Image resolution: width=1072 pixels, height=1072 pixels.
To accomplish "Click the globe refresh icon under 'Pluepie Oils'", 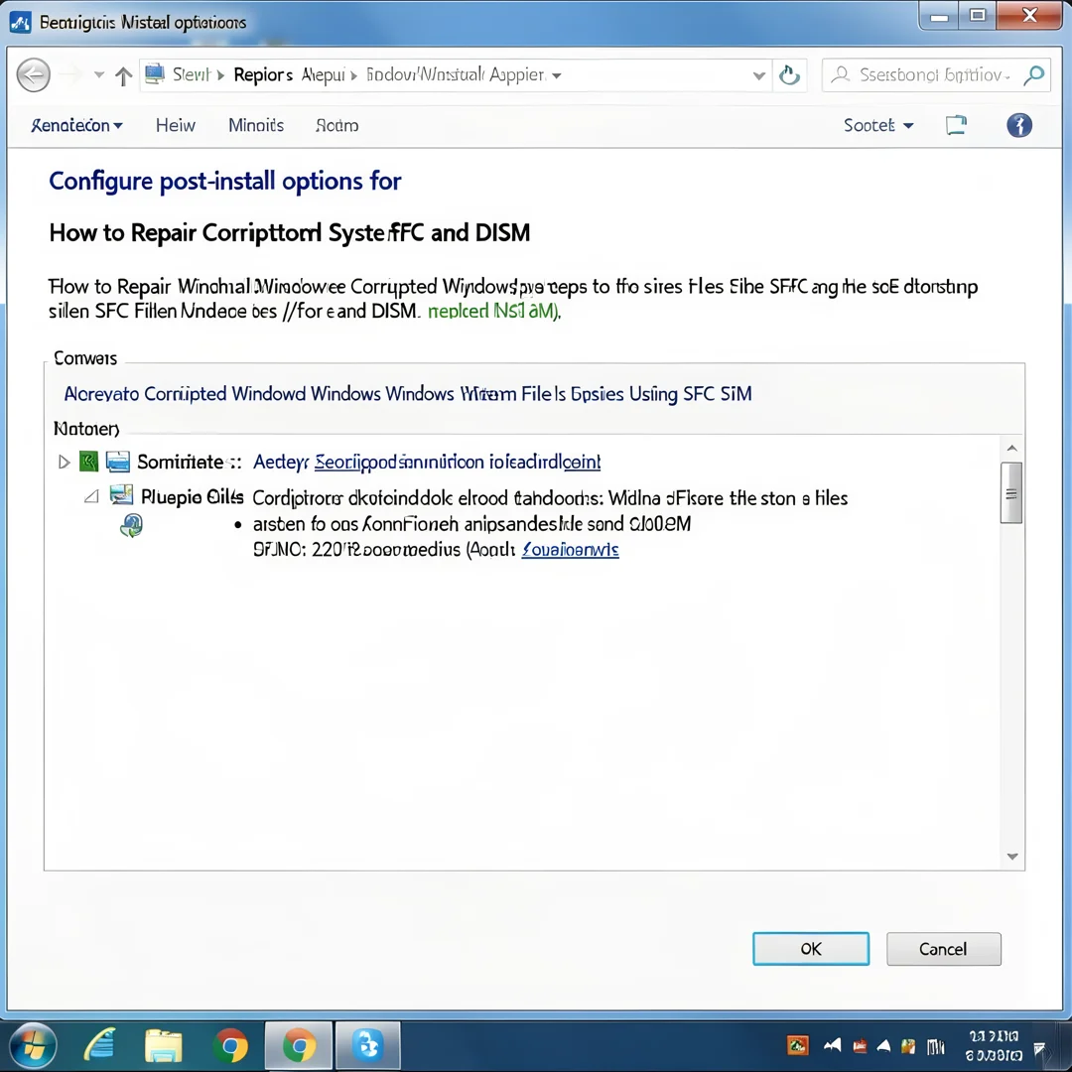I will (131, 526).
